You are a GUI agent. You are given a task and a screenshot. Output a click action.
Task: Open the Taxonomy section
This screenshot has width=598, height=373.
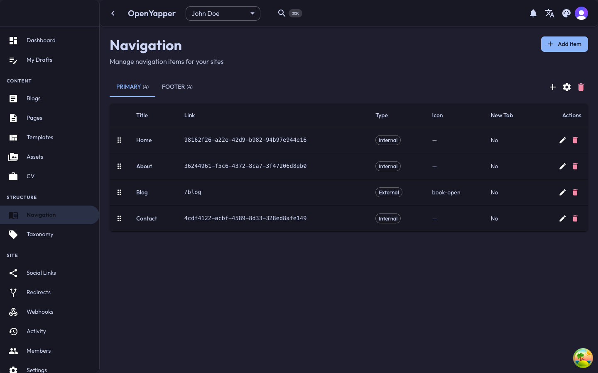(x=40, y=234)
